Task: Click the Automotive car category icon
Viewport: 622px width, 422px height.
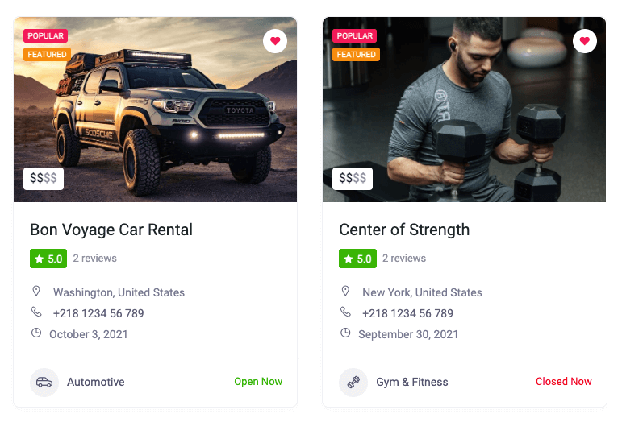Action: point(44,382)
